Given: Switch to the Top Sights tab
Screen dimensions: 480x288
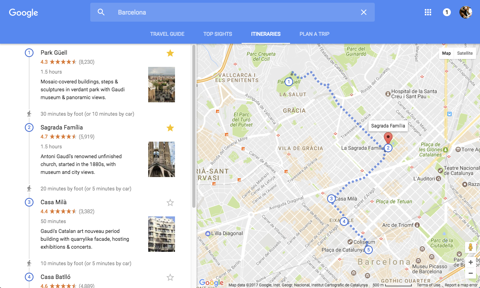Looking at the screenshot, I should click(218, 34).
